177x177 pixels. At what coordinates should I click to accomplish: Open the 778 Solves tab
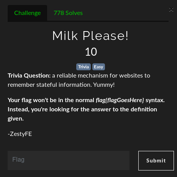click(x=68, y=13)
